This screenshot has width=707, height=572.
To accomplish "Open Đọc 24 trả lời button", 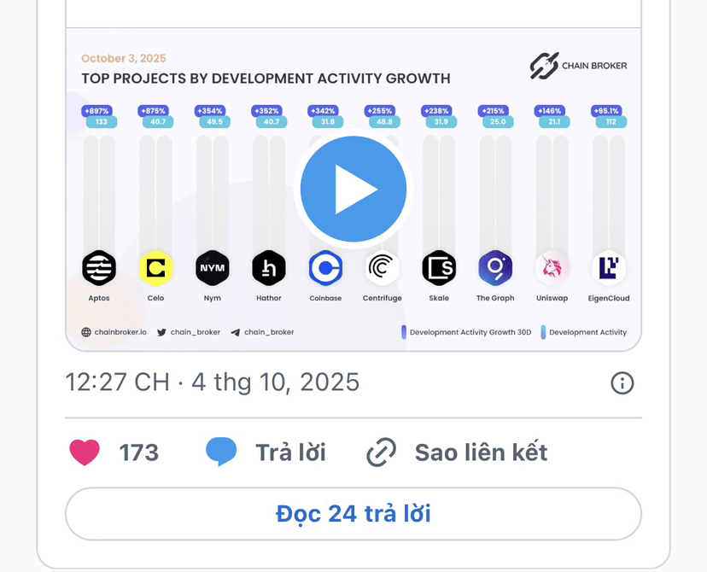I will [x=353, y=514].
